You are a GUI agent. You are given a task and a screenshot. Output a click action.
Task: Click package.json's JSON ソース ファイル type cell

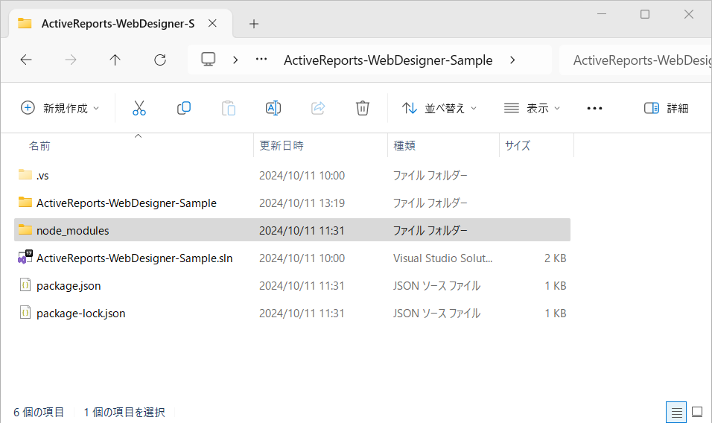[x=436, y=286]
